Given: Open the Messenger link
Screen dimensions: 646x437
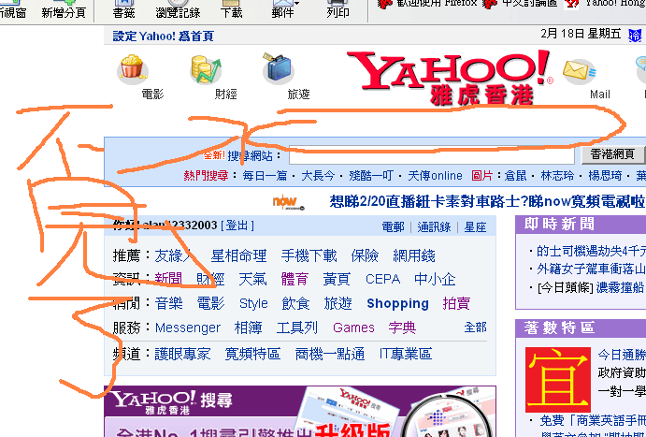Looking at the screenshot, I should coord(188,328).
